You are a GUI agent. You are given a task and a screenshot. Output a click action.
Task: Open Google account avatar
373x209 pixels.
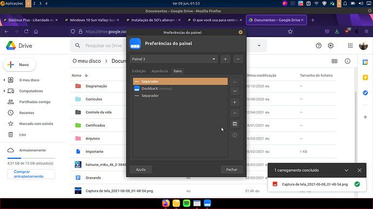pos(363,46)
